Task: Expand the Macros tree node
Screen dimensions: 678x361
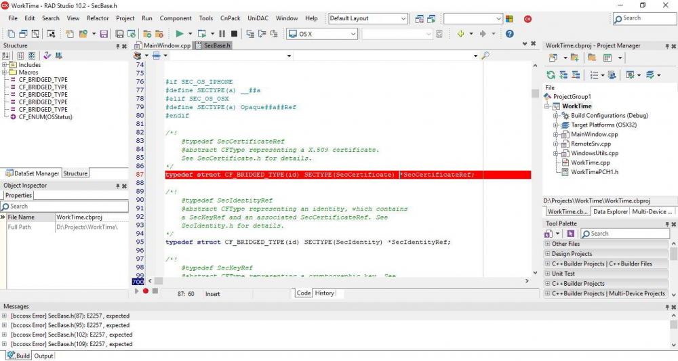Action: [4, 72]
